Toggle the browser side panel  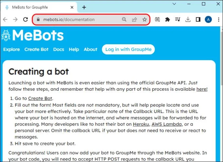(x=198, y=19)
